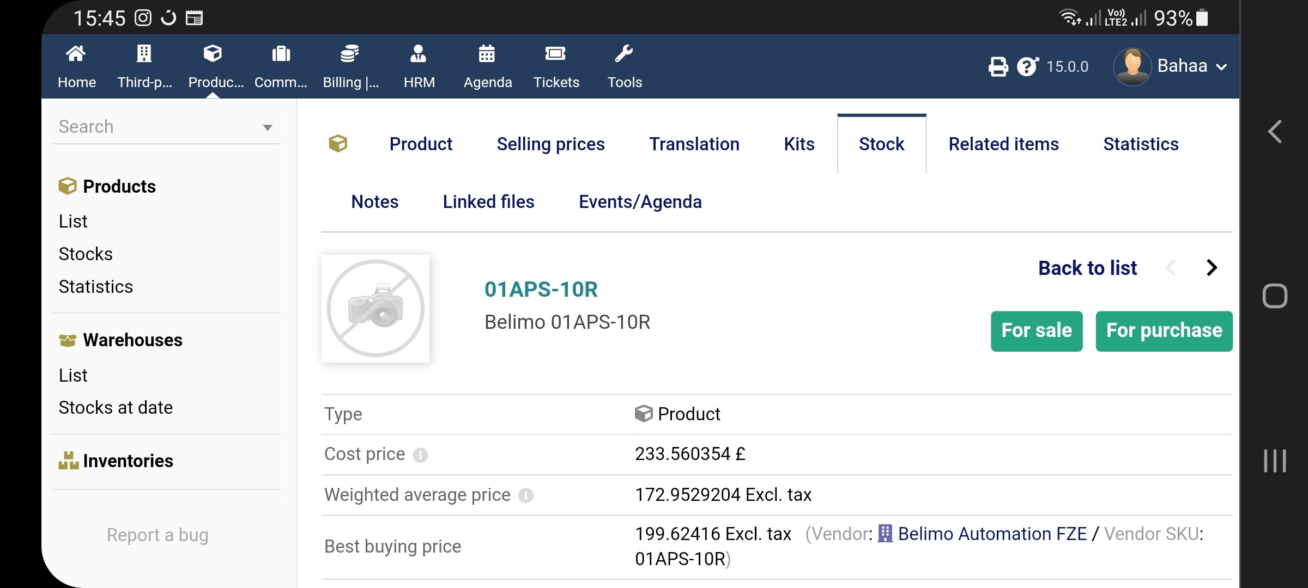Click the For purchase status button
Viewport: 1308px width, 588px height.
point(1164,331)
